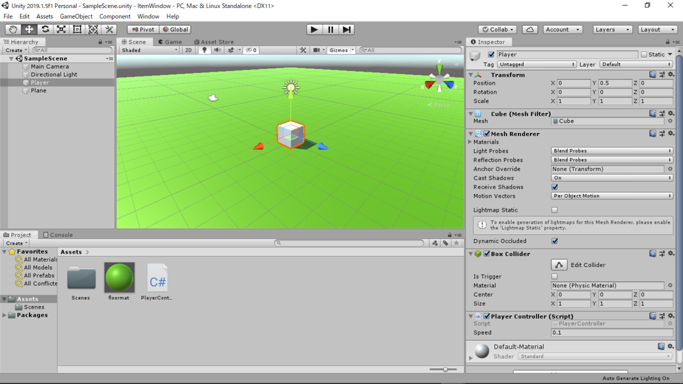
Task: Toggle Is Trigger checkbox
Action: click(555, 276)
